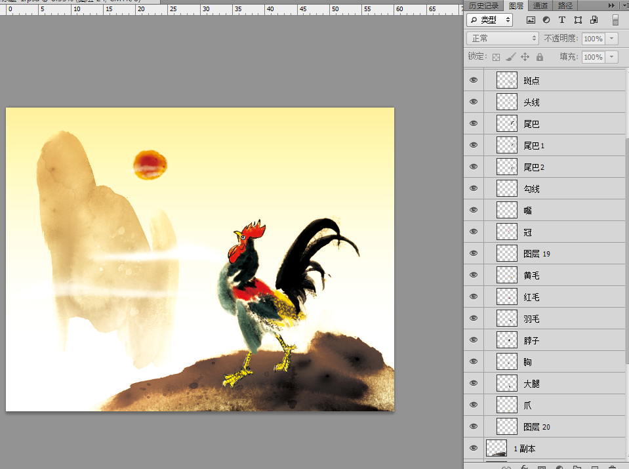Click the 不透明度 100% value field
The width and height of the screenshot is (629, 469).
click(x=594, y=39)
